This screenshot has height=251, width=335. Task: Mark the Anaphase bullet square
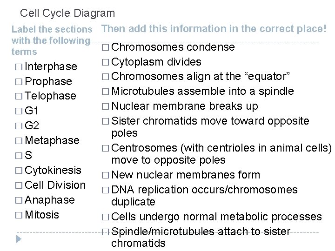pos(19,200)
